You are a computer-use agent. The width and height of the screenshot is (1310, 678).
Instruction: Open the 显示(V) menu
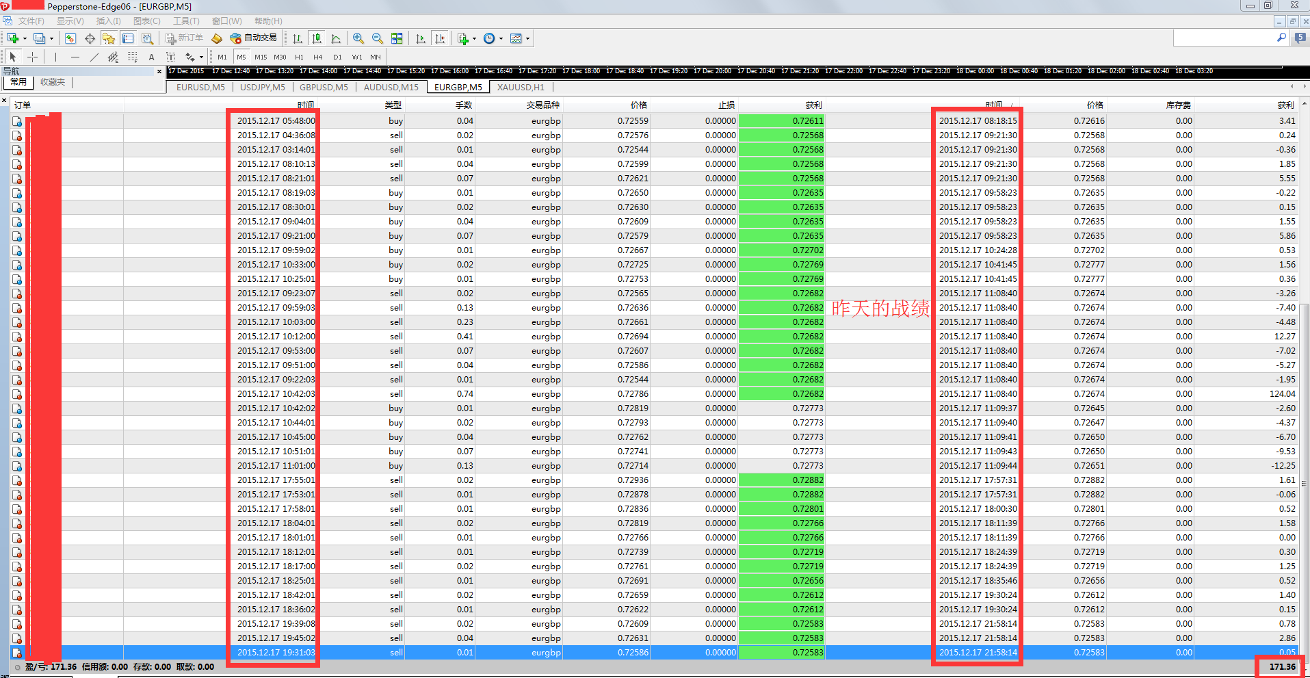pos(70,21)
